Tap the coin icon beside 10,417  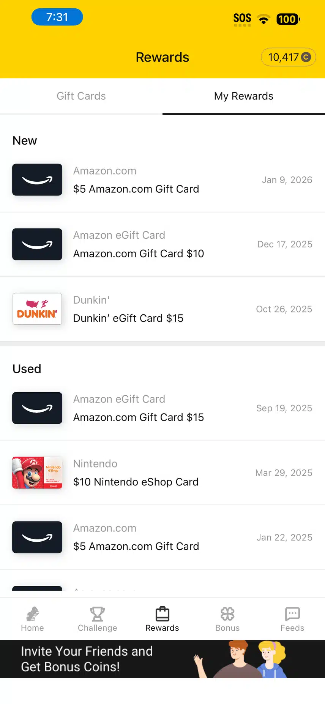[306, 57]
